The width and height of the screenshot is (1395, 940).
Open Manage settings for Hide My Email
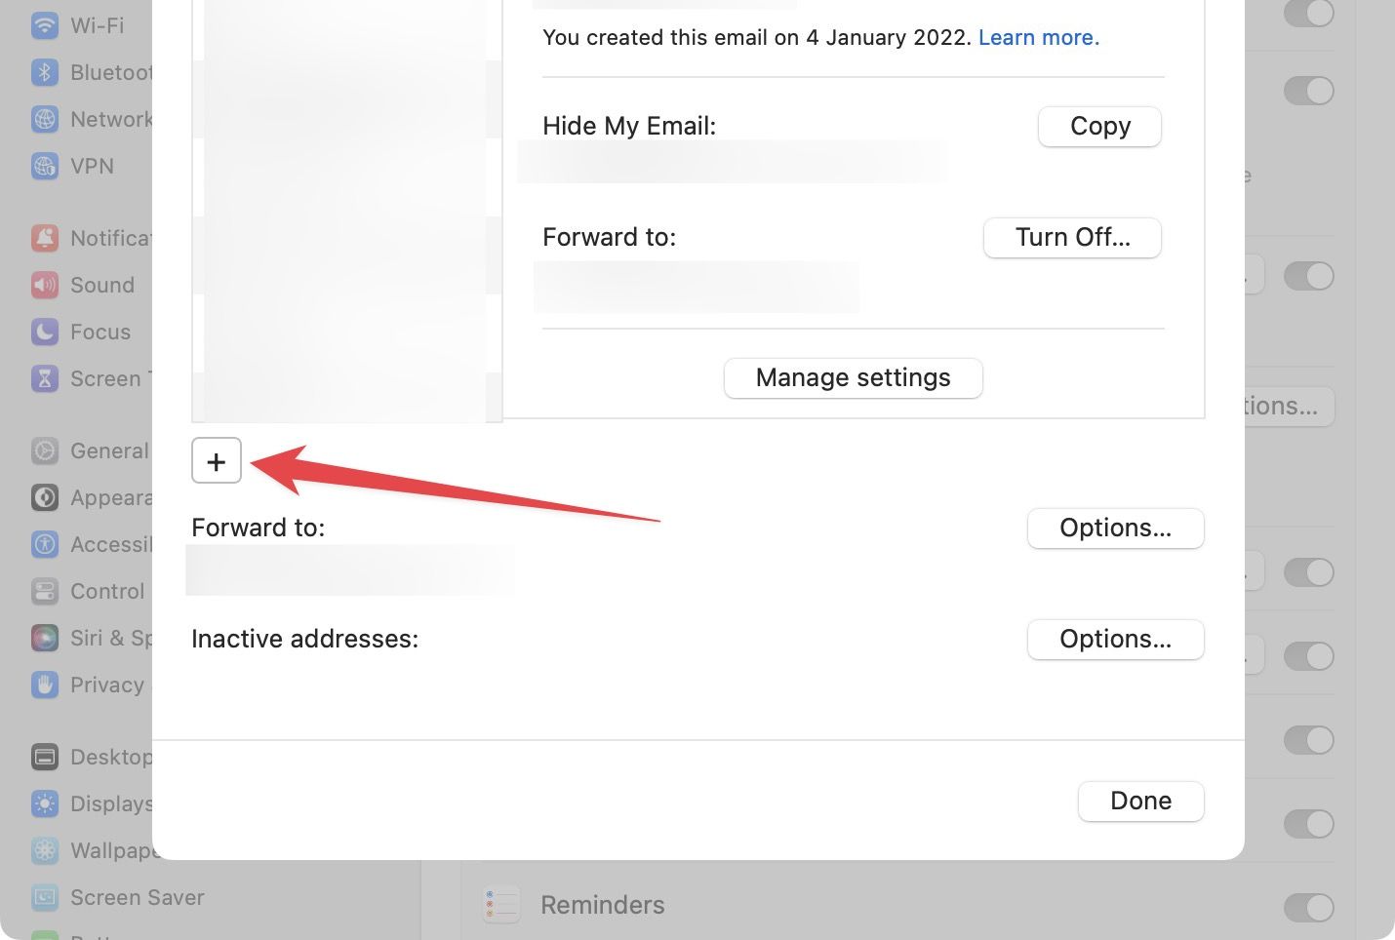(x=853, y=377)
